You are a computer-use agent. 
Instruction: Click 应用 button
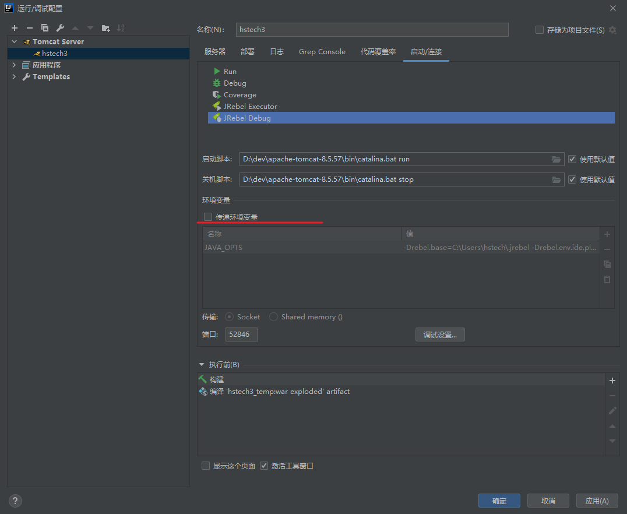pos(597,501)
